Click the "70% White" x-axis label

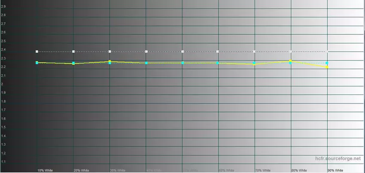263,170
